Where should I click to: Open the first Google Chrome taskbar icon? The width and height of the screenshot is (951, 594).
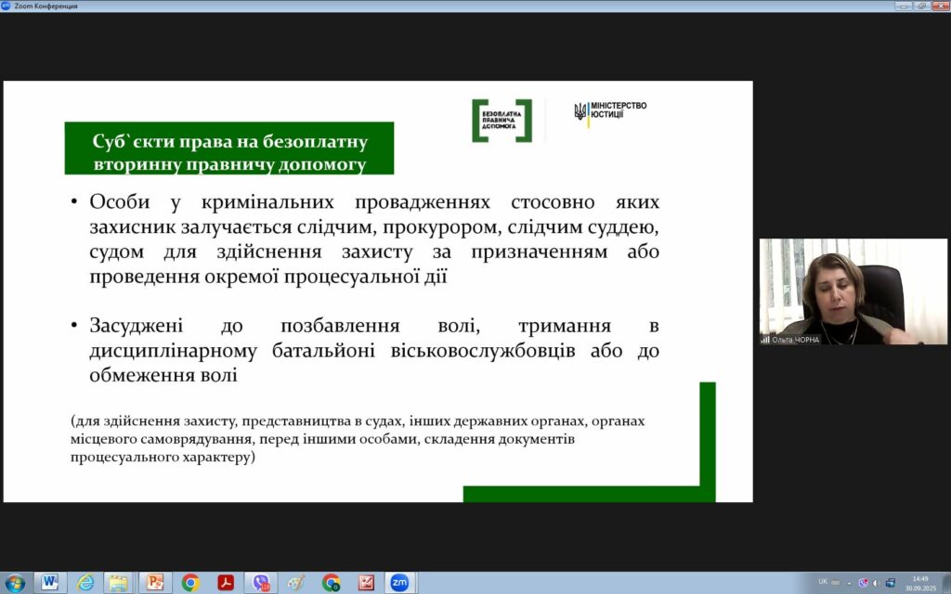click(x=190, y=582)
